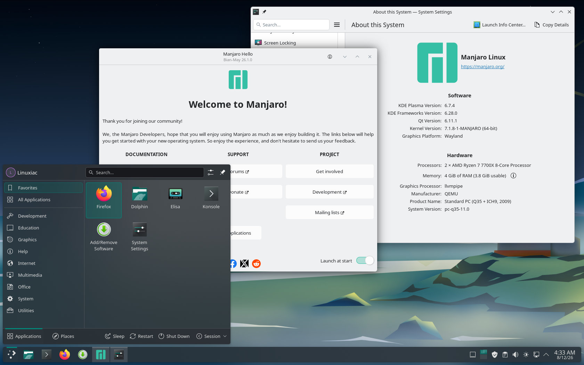Viewport: 584px width, 365px height.
Task: Focus the System Settings search field
Action: [291, 25]
